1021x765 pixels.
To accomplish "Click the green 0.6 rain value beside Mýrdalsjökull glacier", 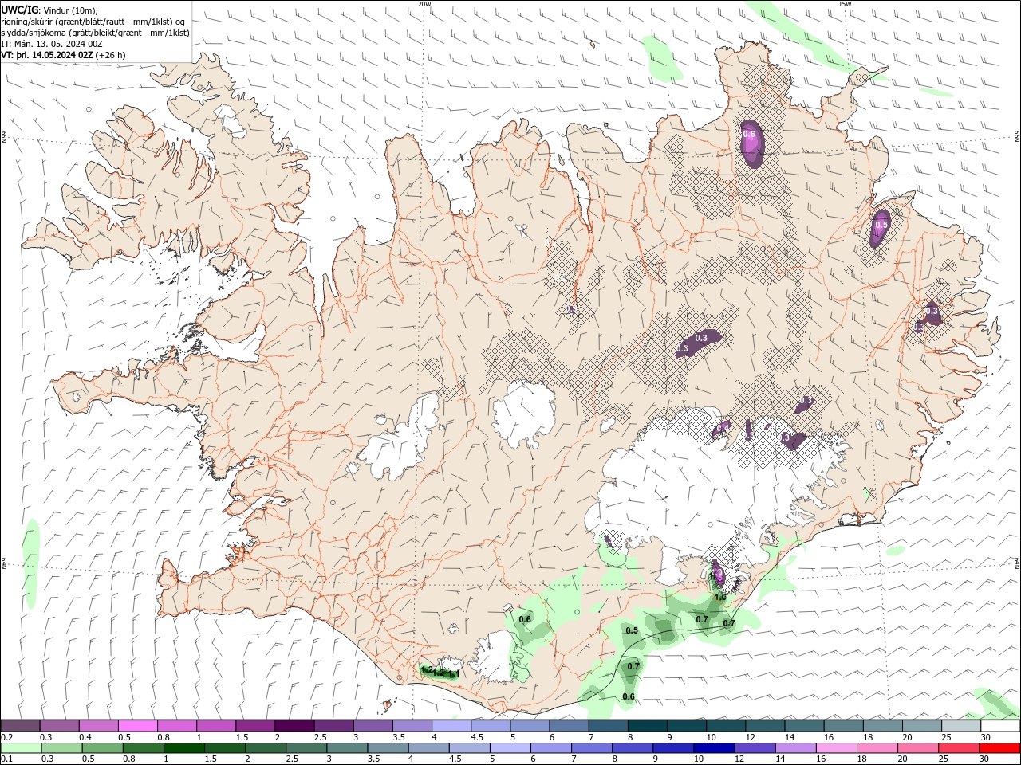I will 525,619.
